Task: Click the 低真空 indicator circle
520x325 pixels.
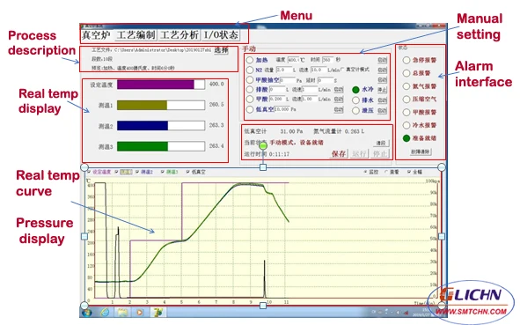Action: pyautogui.click(x=250, y=109)
